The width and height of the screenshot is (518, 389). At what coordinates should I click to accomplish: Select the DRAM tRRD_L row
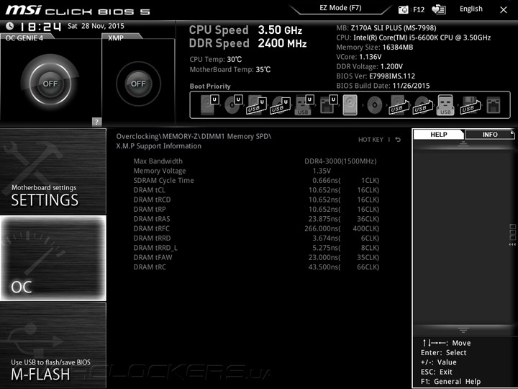coord(256,247)
